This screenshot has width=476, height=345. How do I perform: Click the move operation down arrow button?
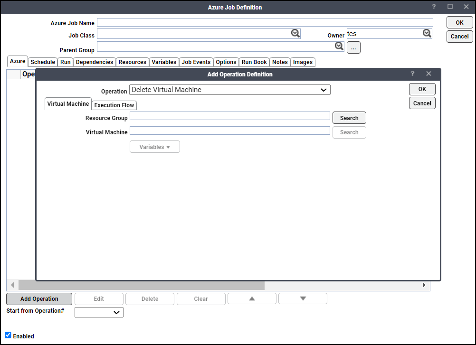coord(303,298)
